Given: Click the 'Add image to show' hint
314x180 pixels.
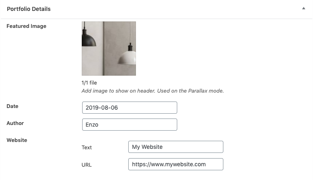Looking at the screenshot, I should point(153,91).
